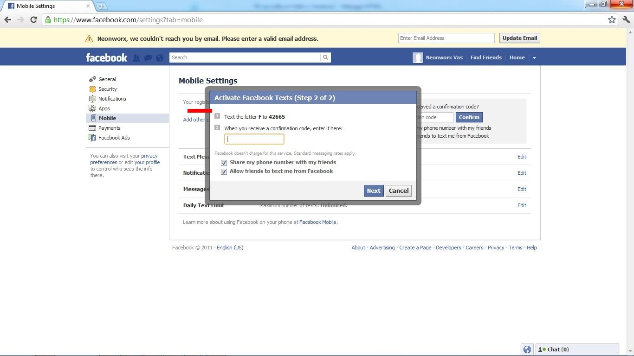The image size is (634, 356).
Task: Click the English (US) language link
Action: pos(230,248)
